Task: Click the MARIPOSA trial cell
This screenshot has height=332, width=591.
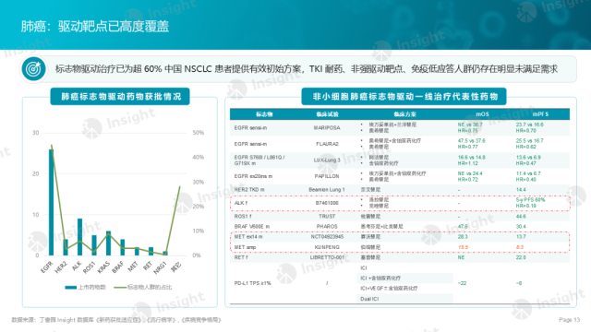Action: [x=327, y=127]
